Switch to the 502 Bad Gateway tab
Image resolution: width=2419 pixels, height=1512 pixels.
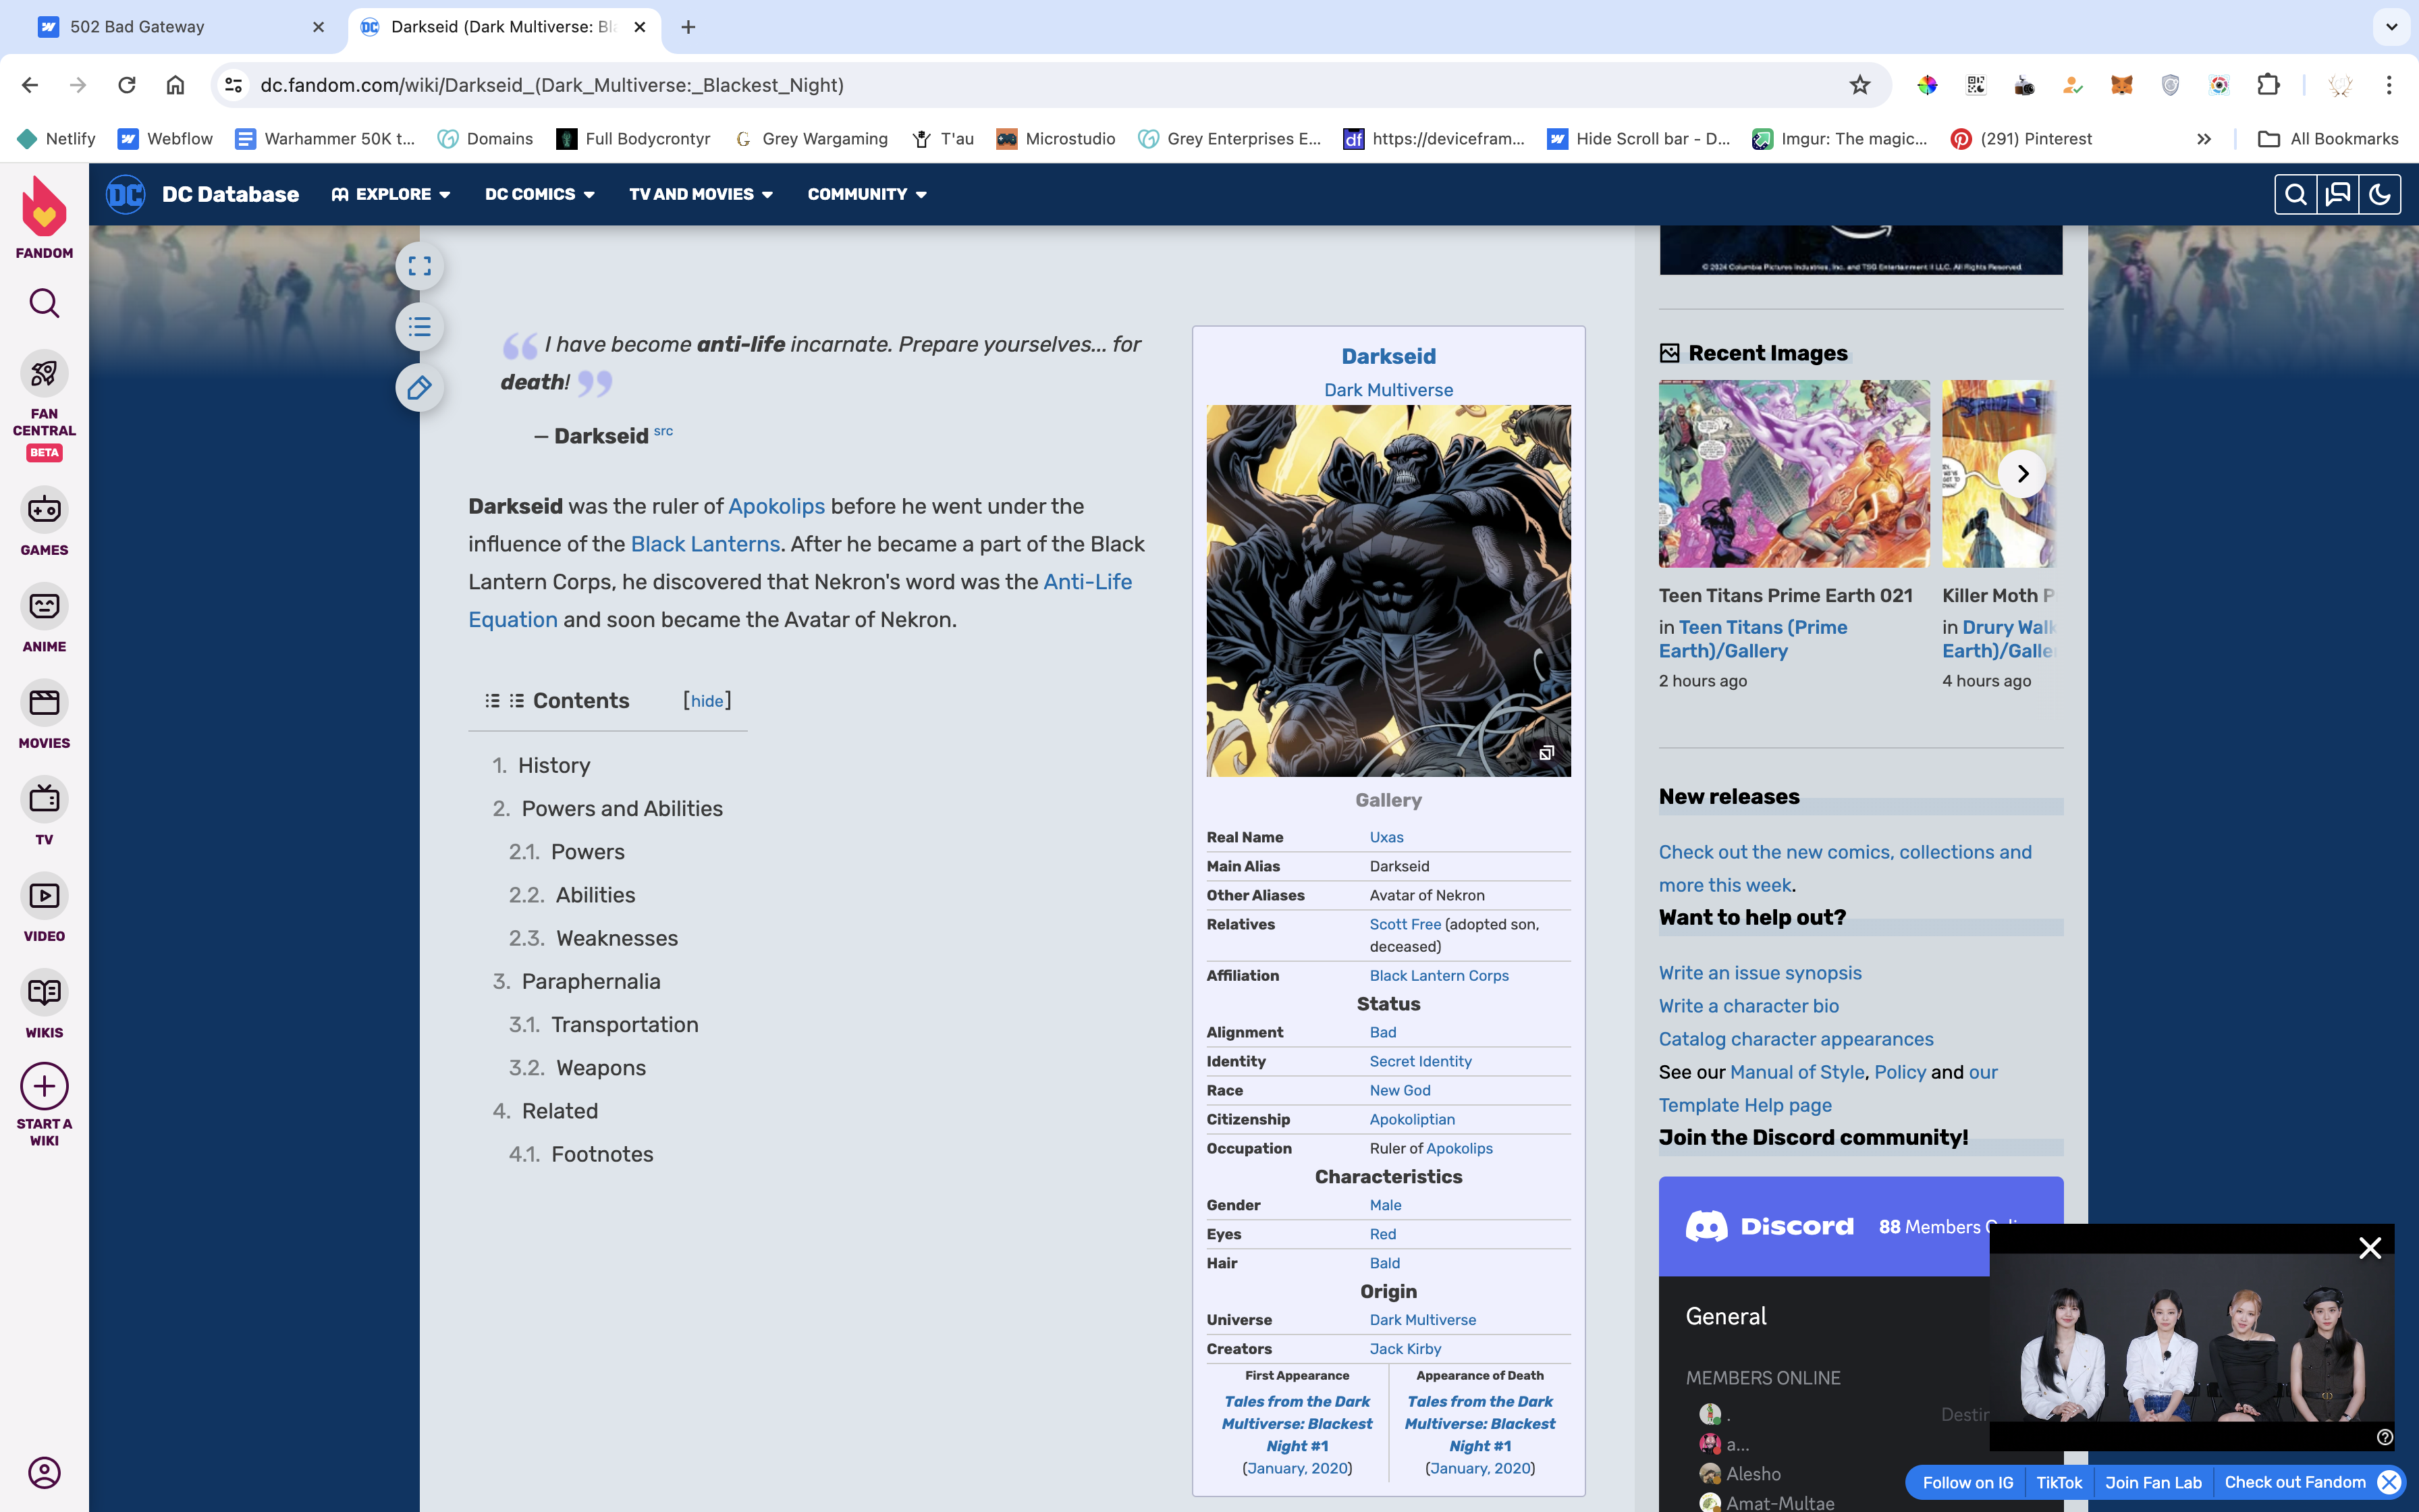(137, 27)
